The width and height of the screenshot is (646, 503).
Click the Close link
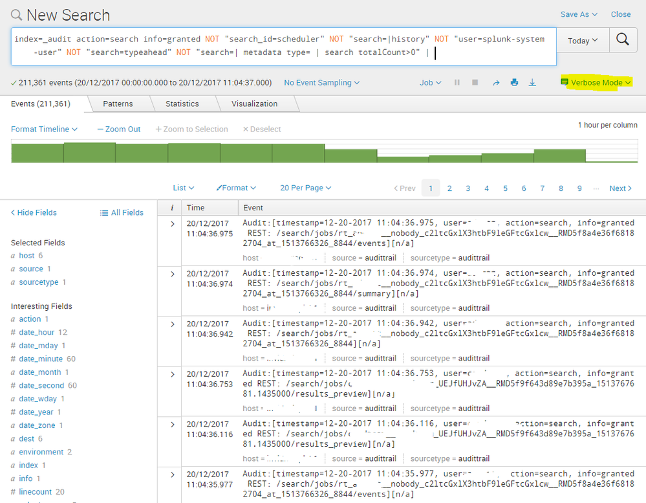point(620,14)
